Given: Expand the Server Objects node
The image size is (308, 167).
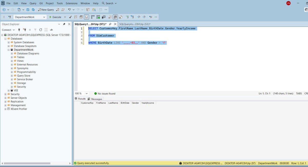Looking at the screenshot, I should click(5, 98).
